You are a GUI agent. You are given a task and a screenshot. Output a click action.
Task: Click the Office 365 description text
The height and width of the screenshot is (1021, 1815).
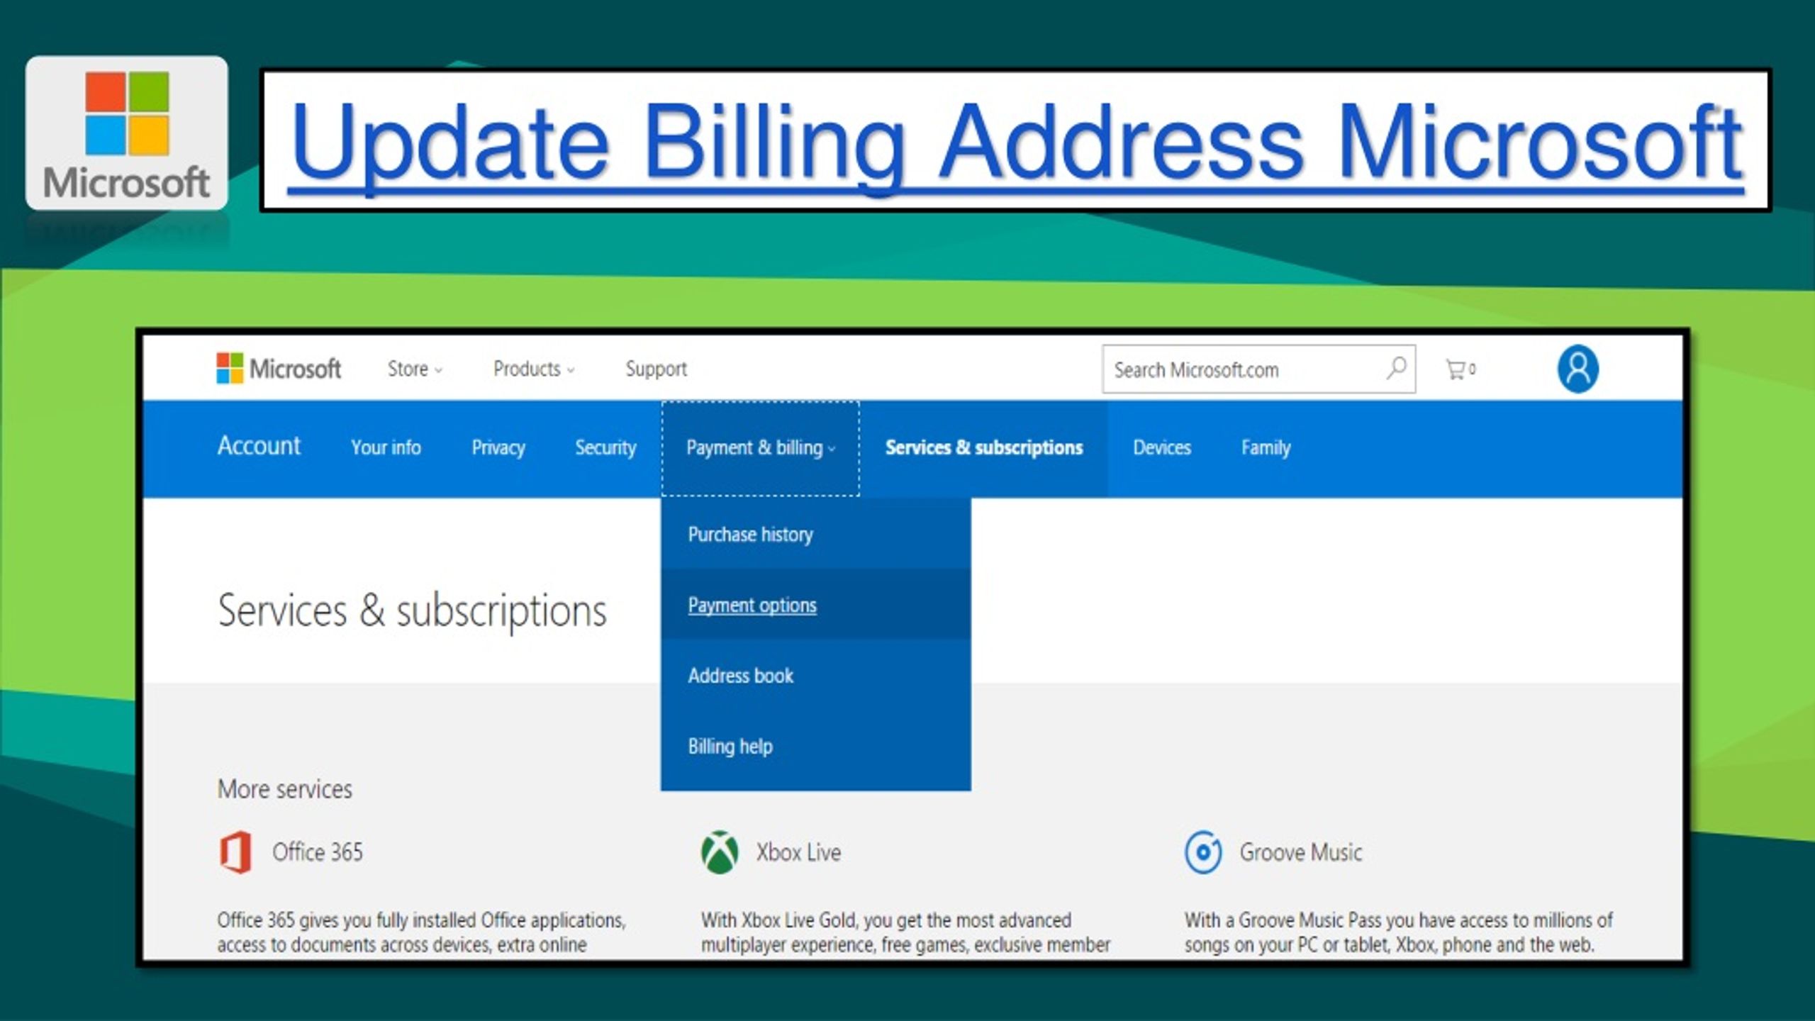click(x=422, y=932)
